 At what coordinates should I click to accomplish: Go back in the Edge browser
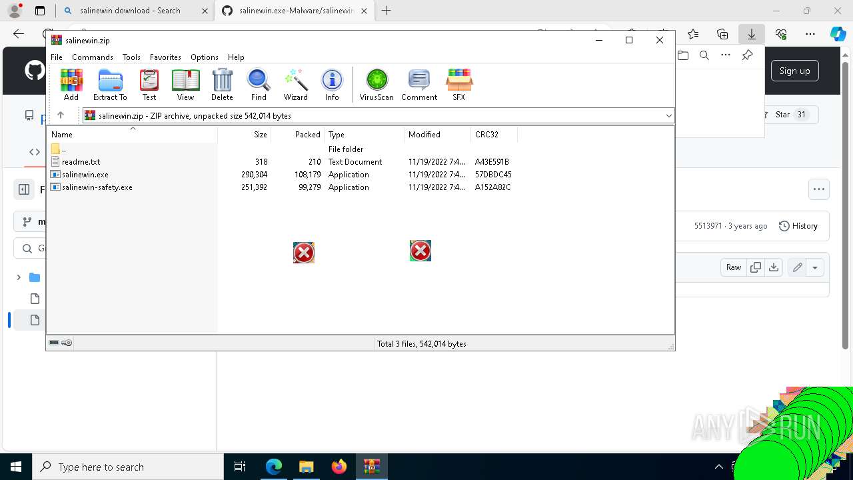(19, 34)
